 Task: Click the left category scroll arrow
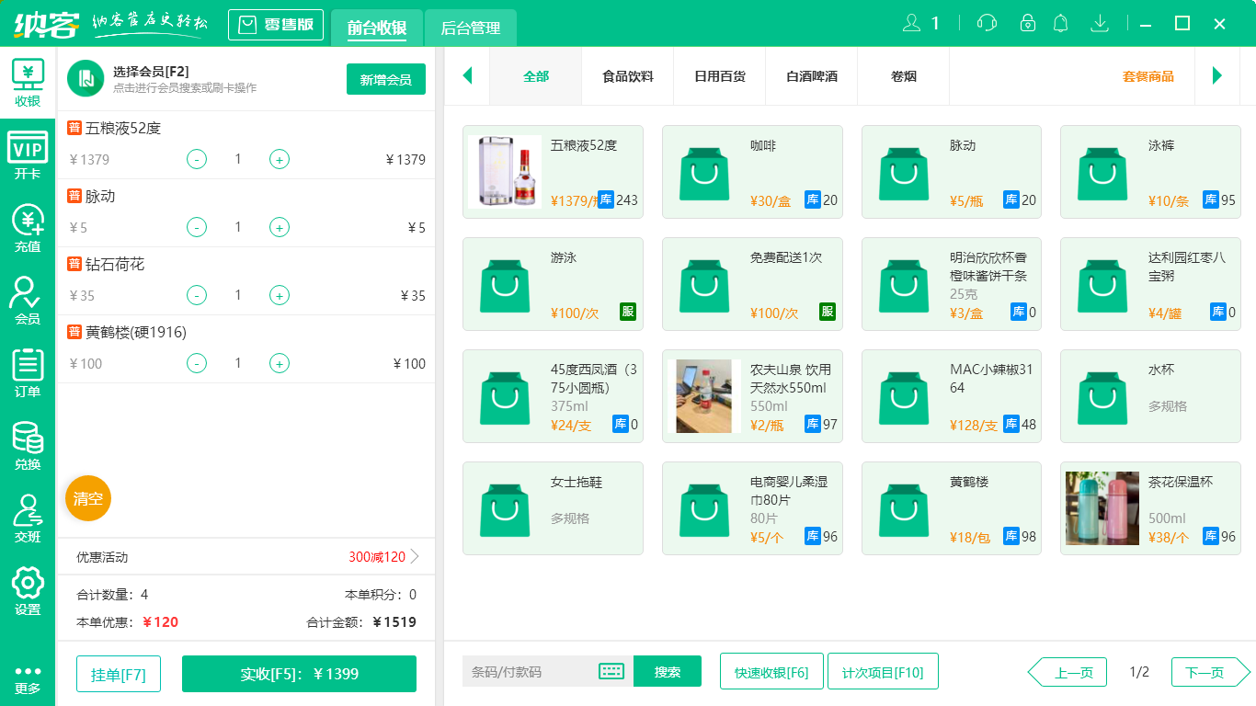[x=467, y=77]
